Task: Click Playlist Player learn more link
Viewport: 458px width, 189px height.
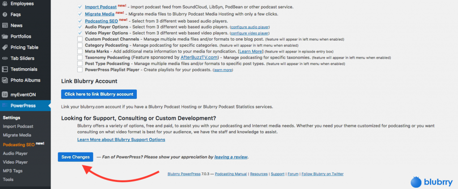Action: [223, 70]
